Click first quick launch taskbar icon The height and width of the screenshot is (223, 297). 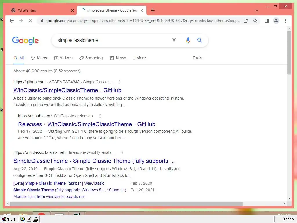tap(22, 220)
